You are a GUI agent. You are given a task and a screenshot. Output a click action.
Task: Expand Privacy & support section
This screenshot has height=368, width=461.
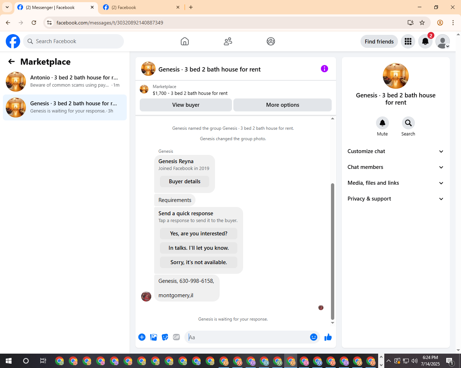(x=396, y=199)
